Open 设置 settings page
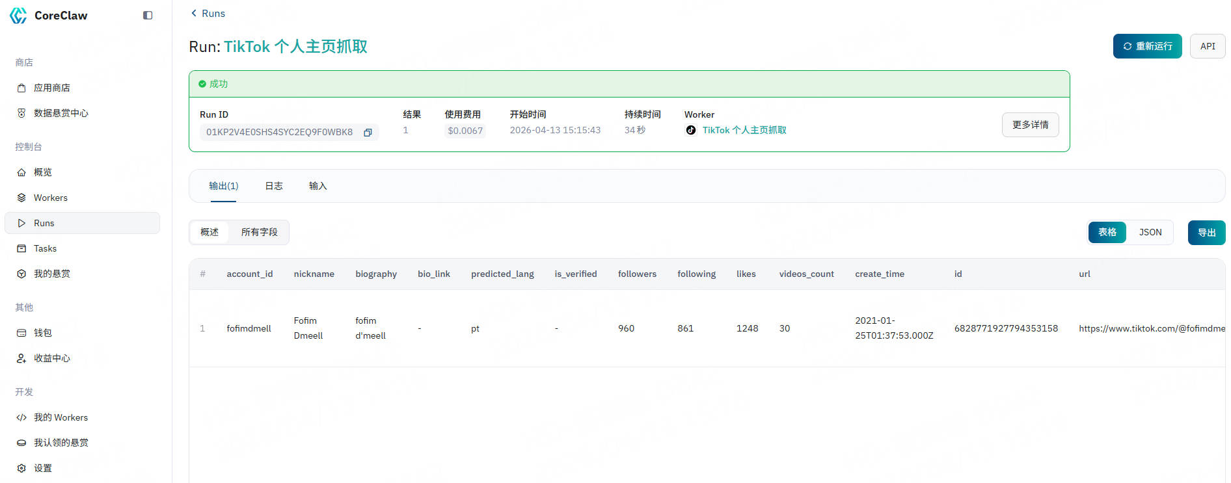 coord(42,468)
